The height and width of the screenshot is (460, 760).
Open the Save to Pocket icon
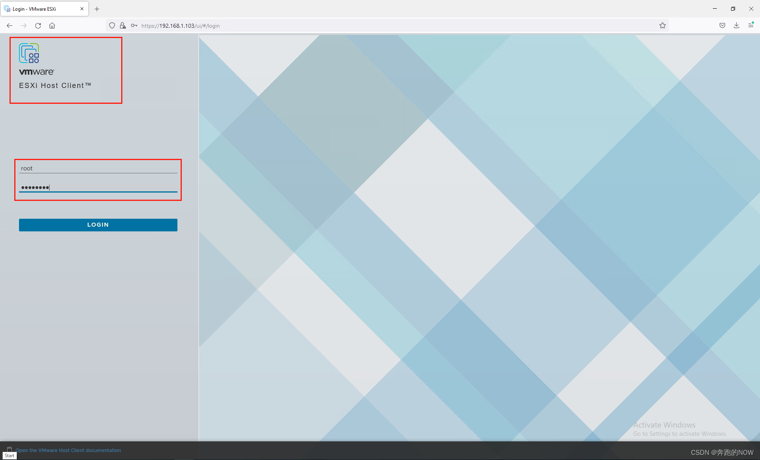tap(722, 26)
